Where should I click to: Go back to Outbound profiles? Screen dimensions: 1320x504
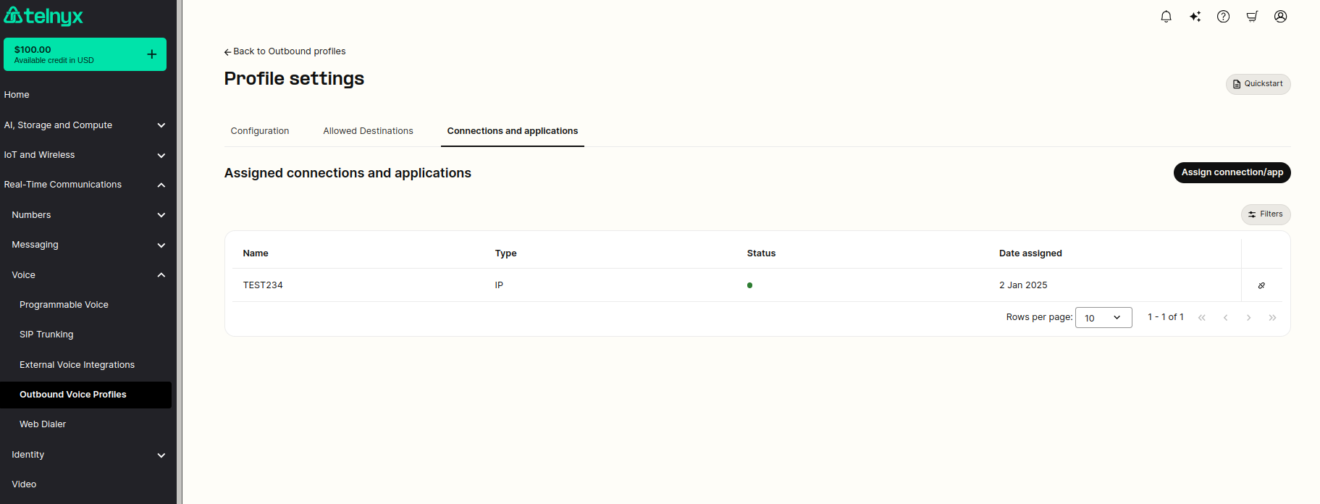pos(285,51)
